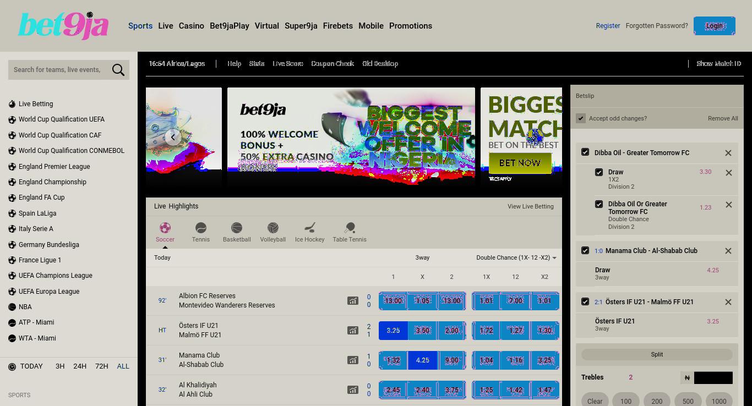Open Casino in top navigation
Screen dimensions: 752x406
pos(192,26)
